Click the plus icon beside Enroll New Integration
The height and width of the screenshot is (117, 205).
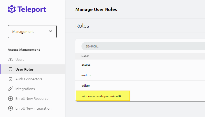click(x=11, y=108)
